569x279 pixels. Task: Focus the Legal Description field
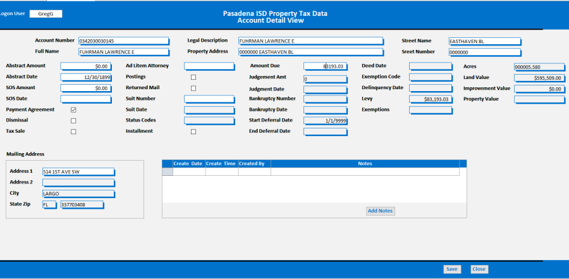coord(310,41)
